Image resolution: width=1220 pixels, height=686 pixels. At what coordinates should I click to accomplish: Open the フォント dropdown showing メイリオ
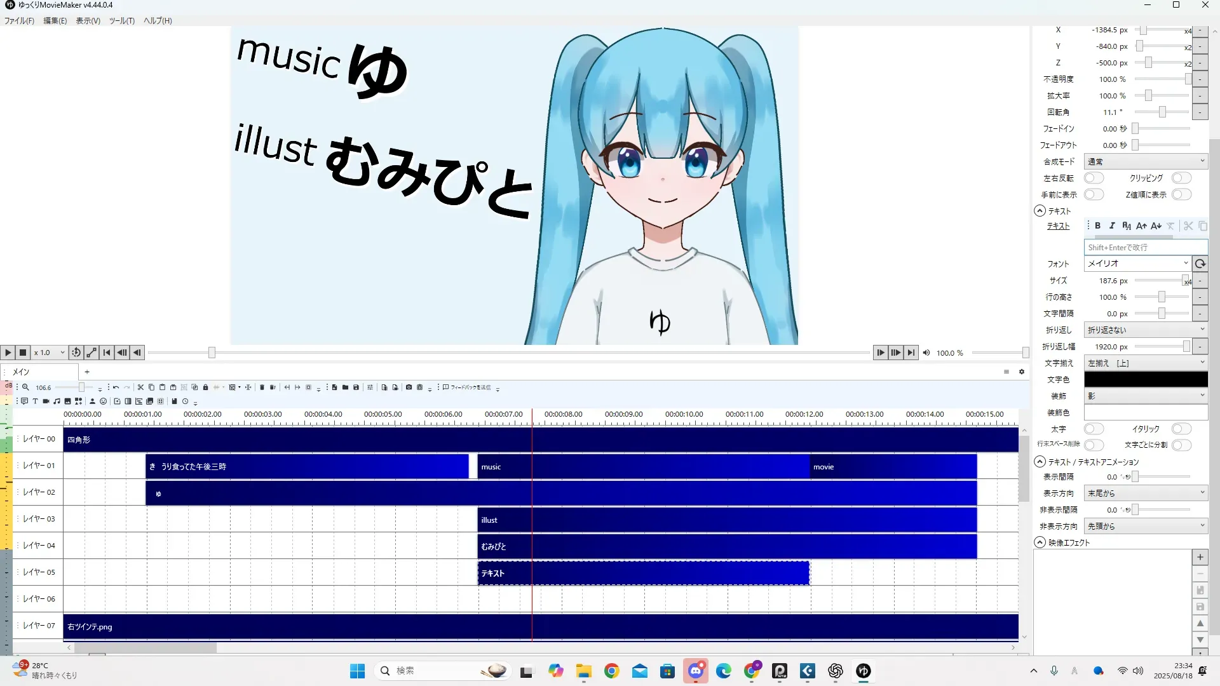(1136, 264)
